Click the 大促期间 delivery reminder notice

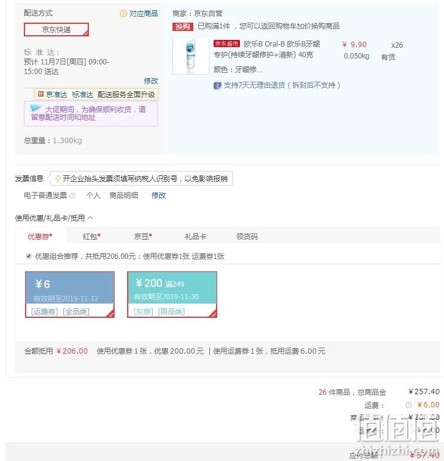tap(91, 113)
